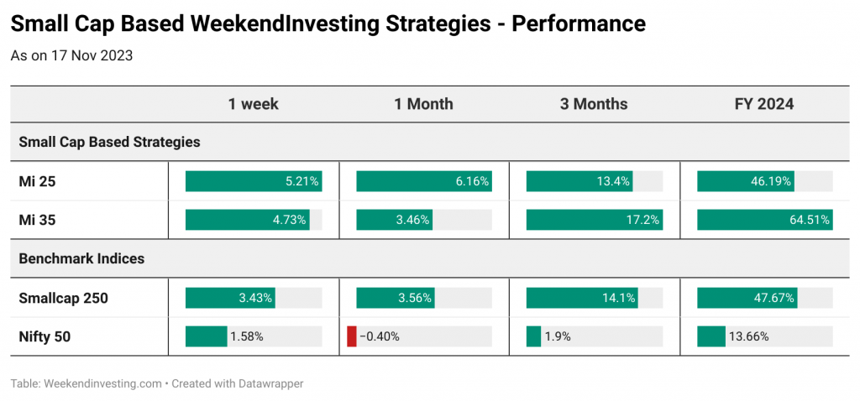Select the FY 2024 column header

(x=764, y=104)
